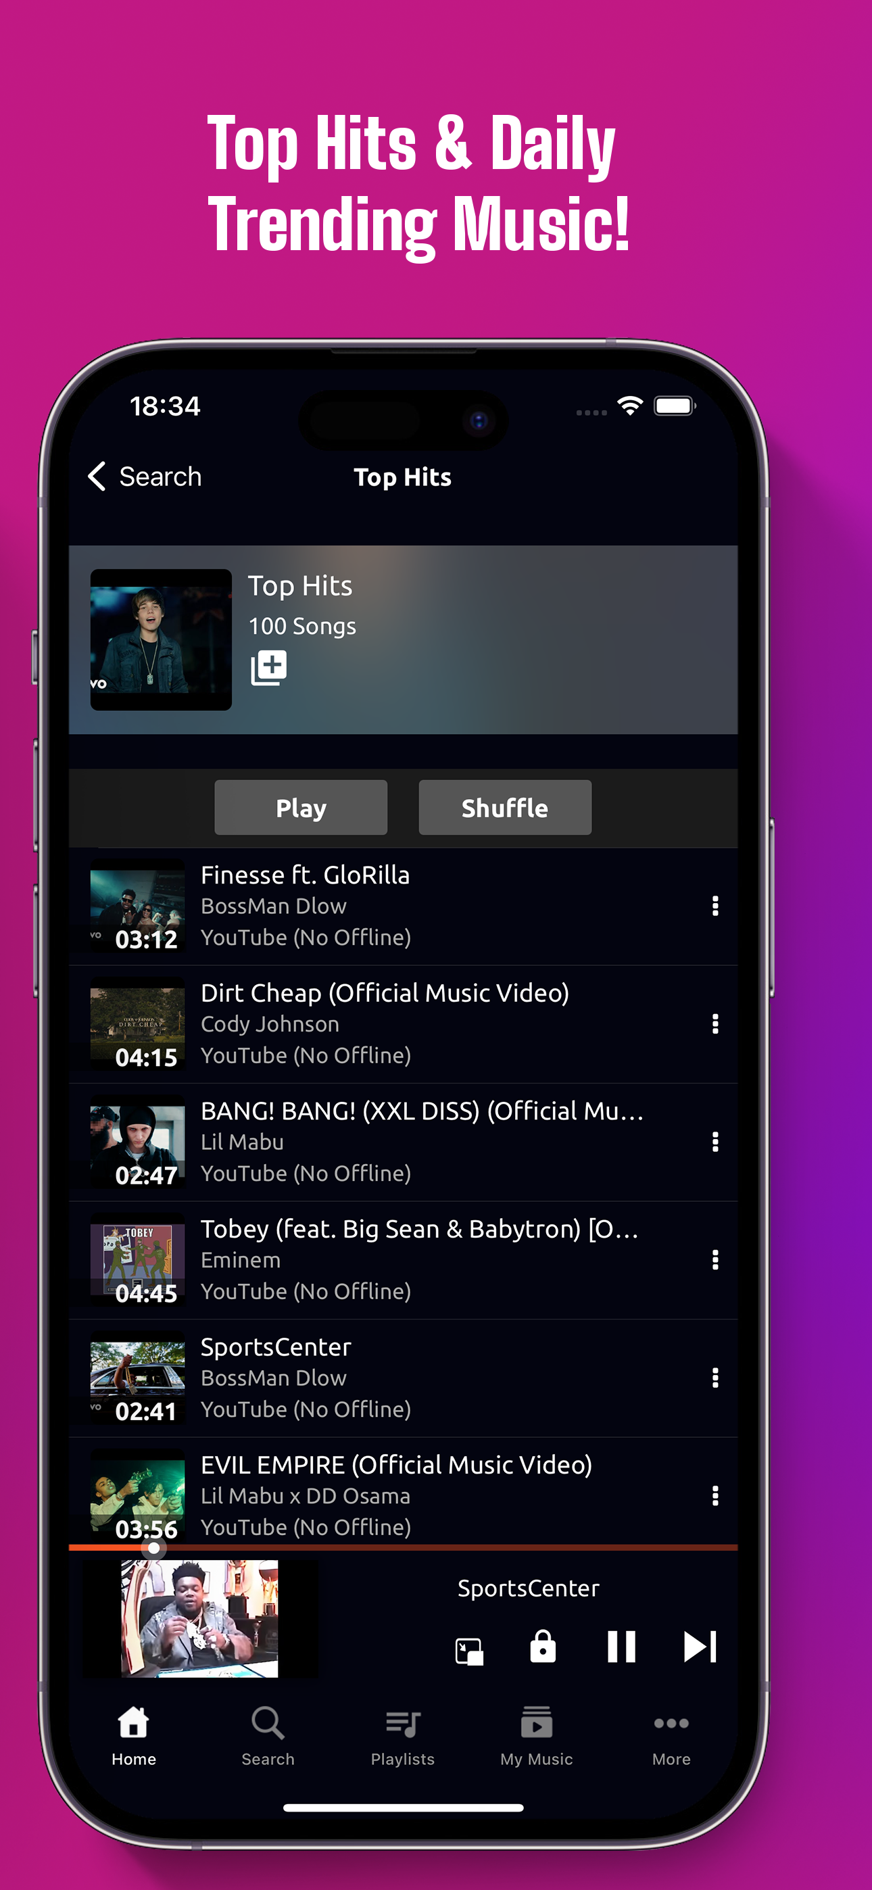Tap the EVIL EMPIRE thumbnail showing 03:56

point(137,1496)
